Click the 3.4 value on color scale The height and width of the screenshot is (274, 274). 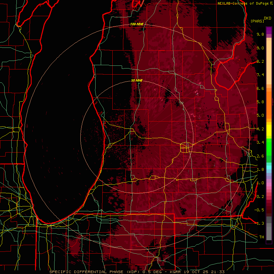[x=260, y=142]
